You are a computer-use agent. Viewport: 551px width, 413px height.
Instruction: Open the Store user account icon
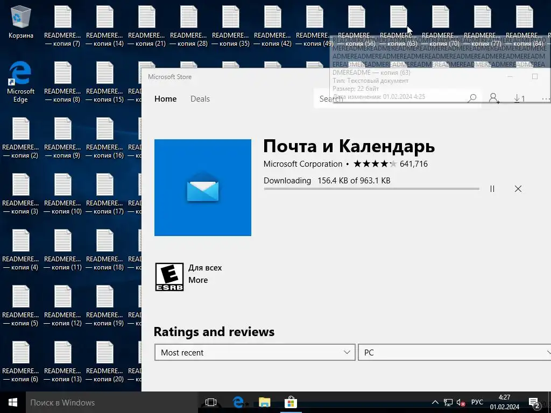point(494,98)
